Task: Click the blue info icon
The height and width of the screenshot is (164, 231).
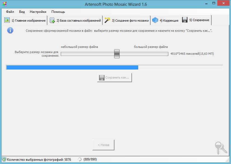Action: coord(10,30)
